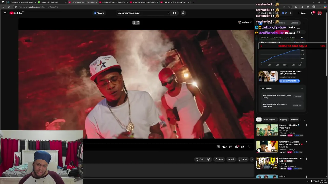Dislike the video with thumbs down
The height and width of the screenshot is (184, 328).
point(209,159)
